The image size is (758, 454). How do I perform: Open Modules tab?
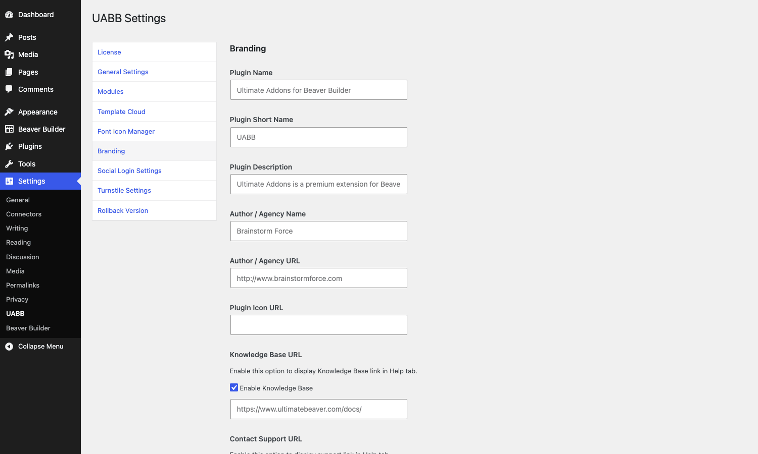(154, 91)
